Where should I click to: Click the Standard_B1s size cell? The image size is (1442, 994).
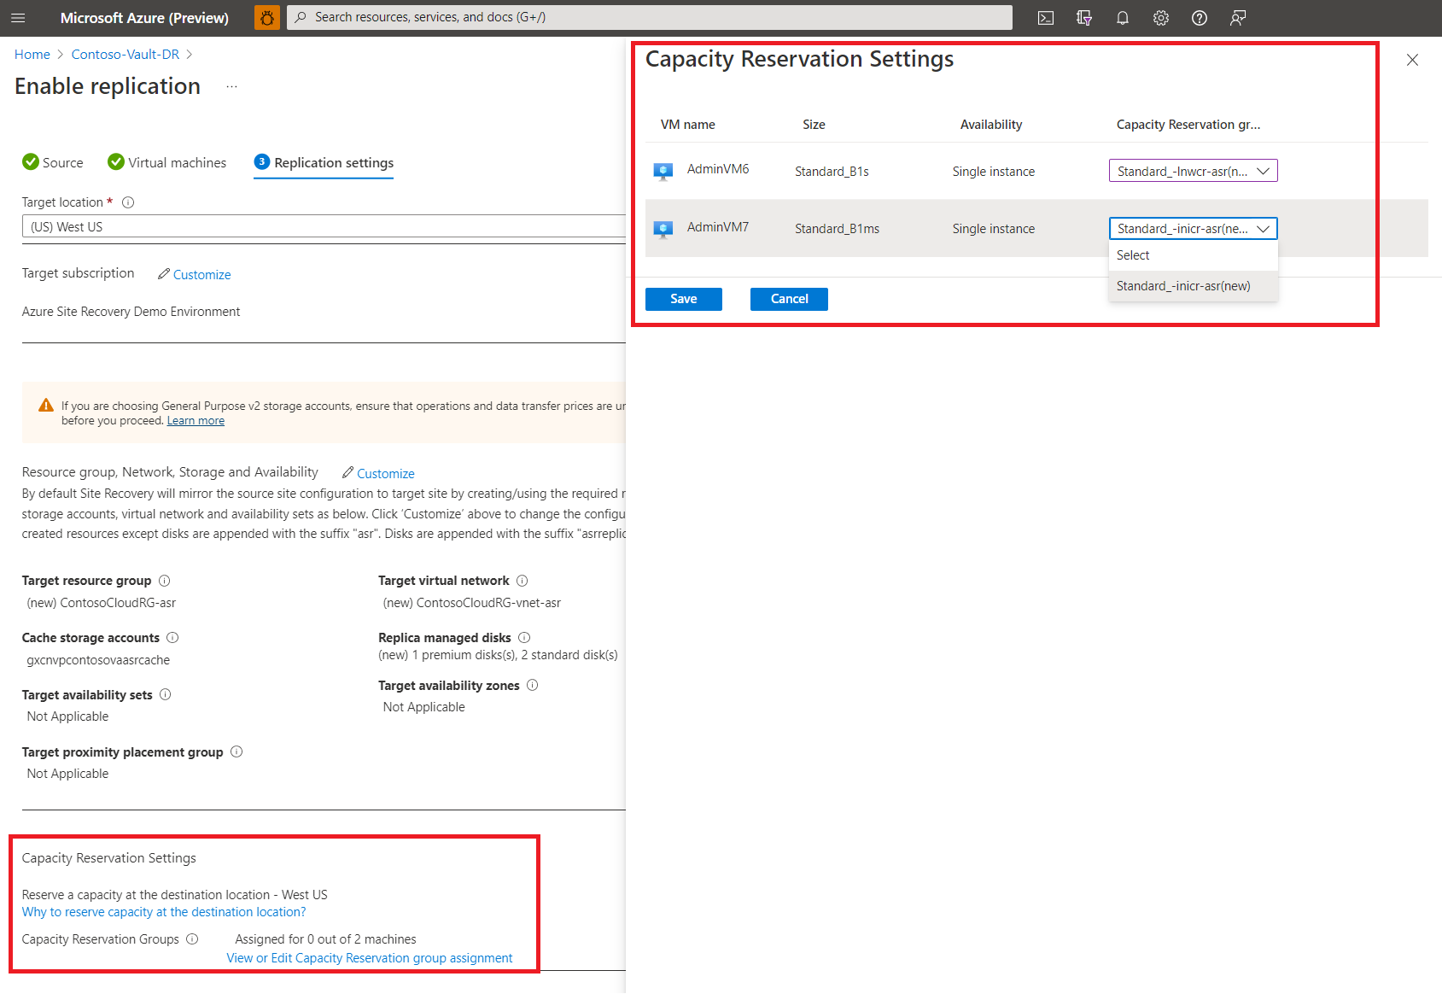832,172
